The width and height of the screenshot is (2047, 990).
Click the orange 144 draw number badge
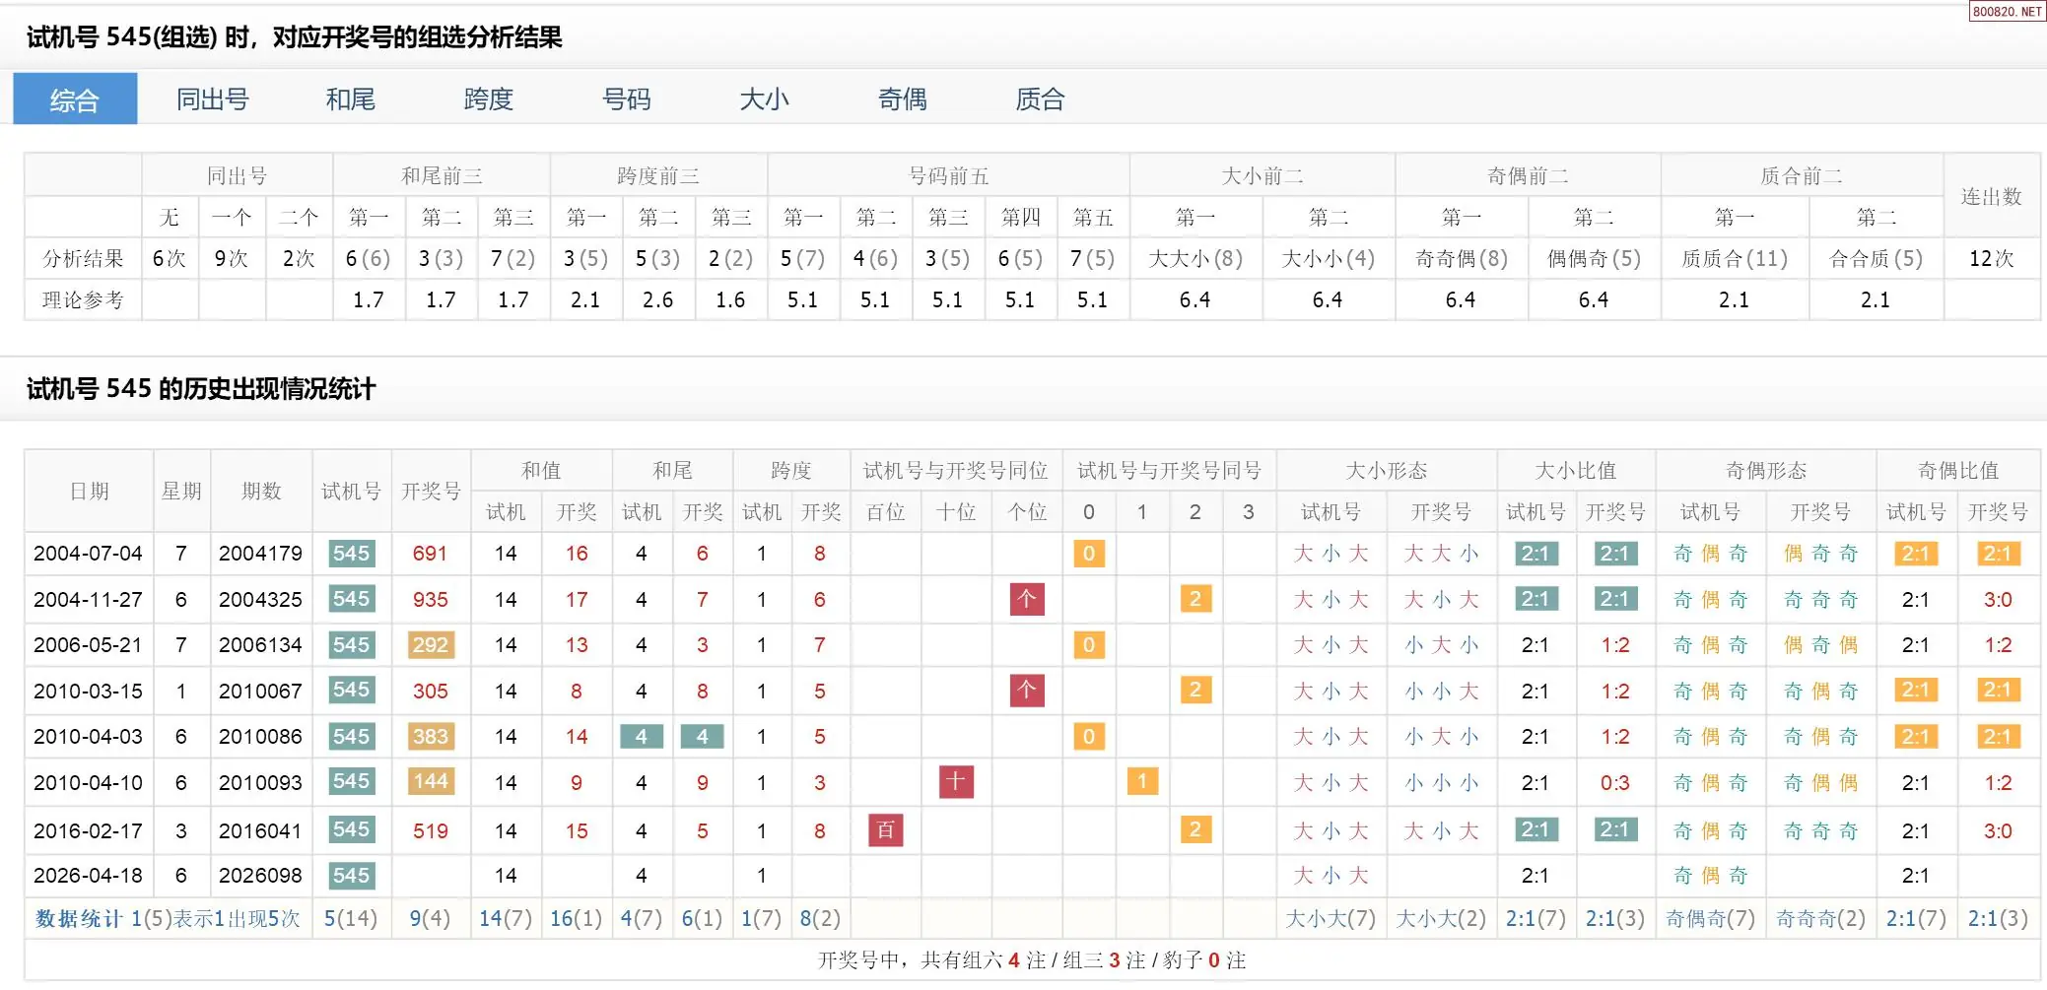430,782
